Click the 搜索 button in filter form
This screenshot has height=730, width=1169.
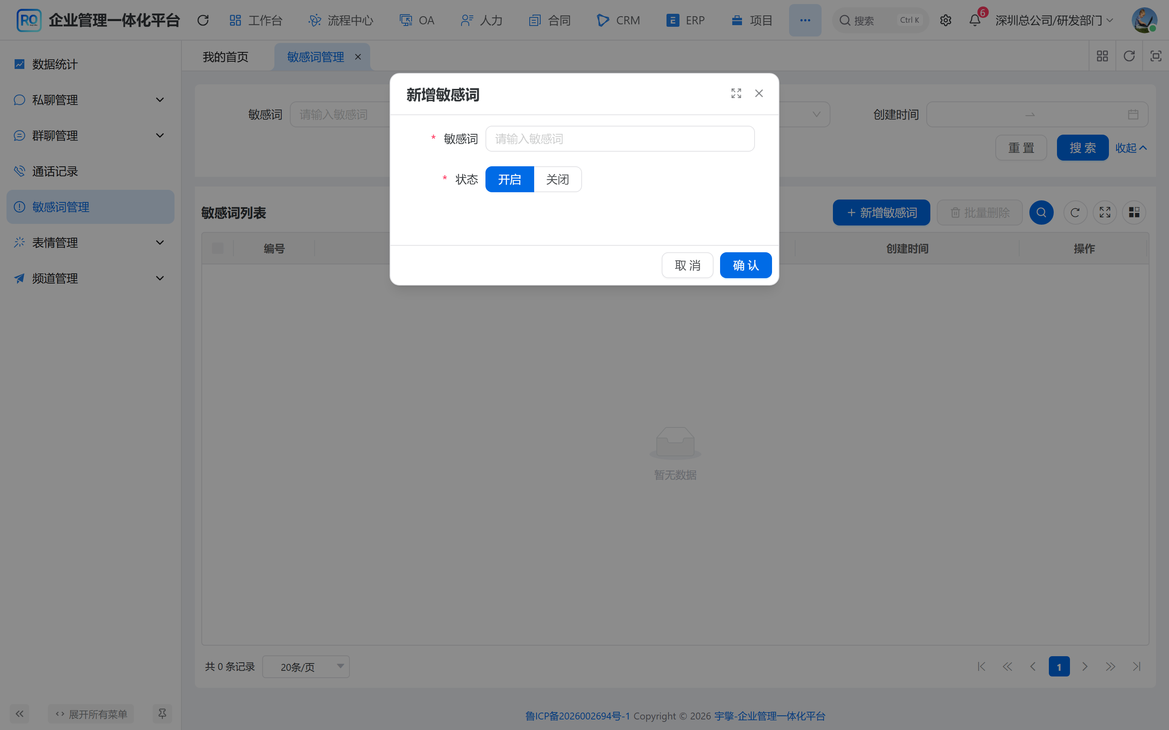1083,148
